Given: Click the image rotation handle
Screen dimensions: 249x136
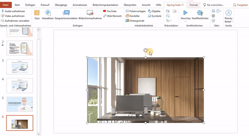Looking at the screenshot, I should pyautogui.click(x=145, y=50).
